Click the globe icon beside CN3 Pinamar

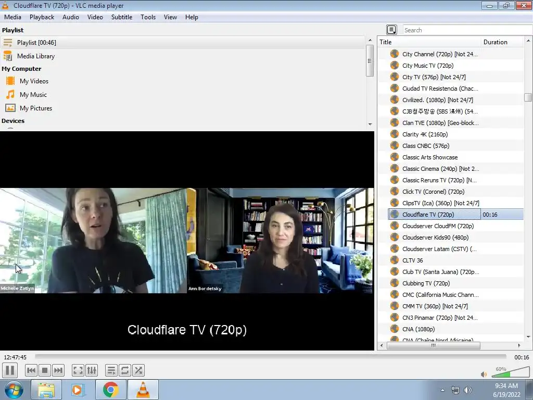(395, 317)
